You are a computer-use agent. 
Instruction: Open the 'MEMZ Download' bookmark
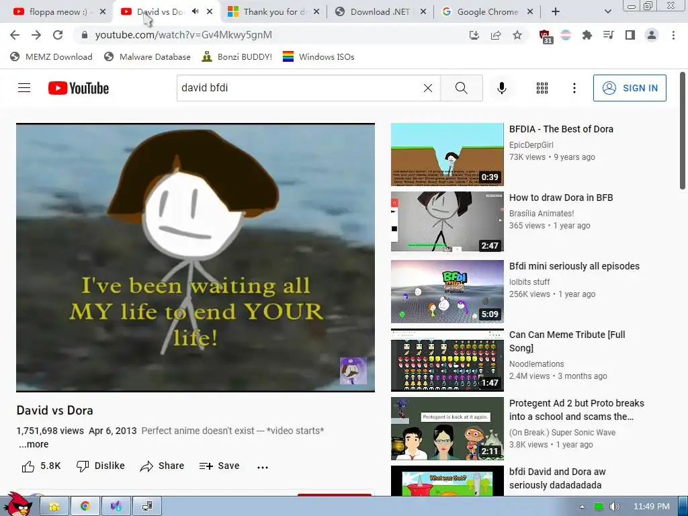pos(51,56)
